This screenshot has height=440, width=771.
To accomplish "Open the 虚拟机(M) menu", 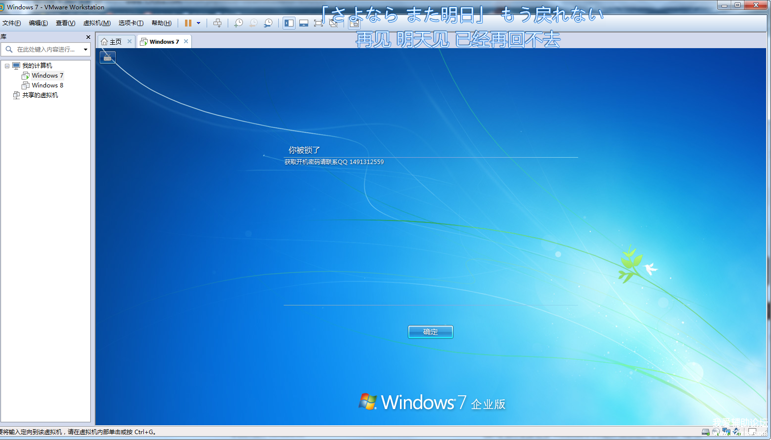I will [x=97, y=23].
